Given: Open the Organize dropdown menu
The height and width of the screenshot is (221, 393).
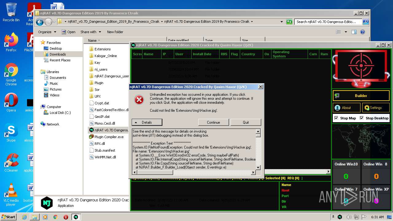Looking at the screenshot, I should tap(47, 32).
